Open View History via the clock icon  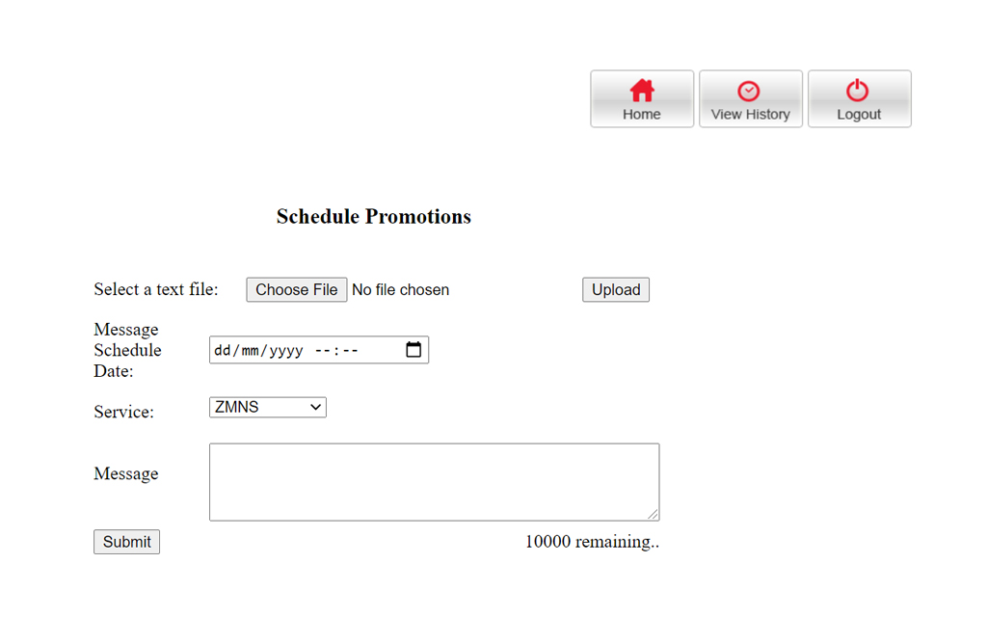click(x=749, y=91)
